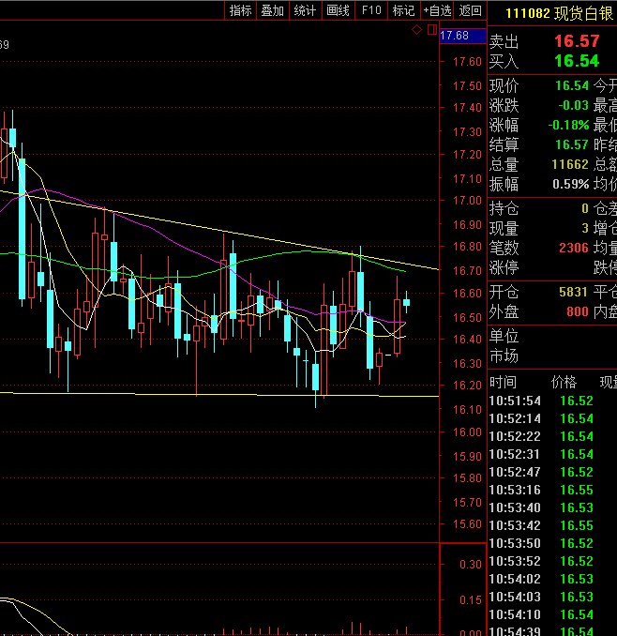Click the 卖出 ask price 16.57

[576, 41]
